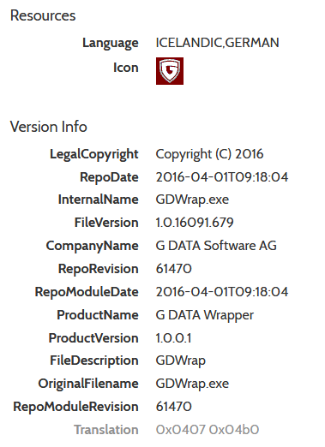Image resolution: width=325 pixels, height=447 pixels.
Task: Select the Resources section heading
Action: point(43,15)
